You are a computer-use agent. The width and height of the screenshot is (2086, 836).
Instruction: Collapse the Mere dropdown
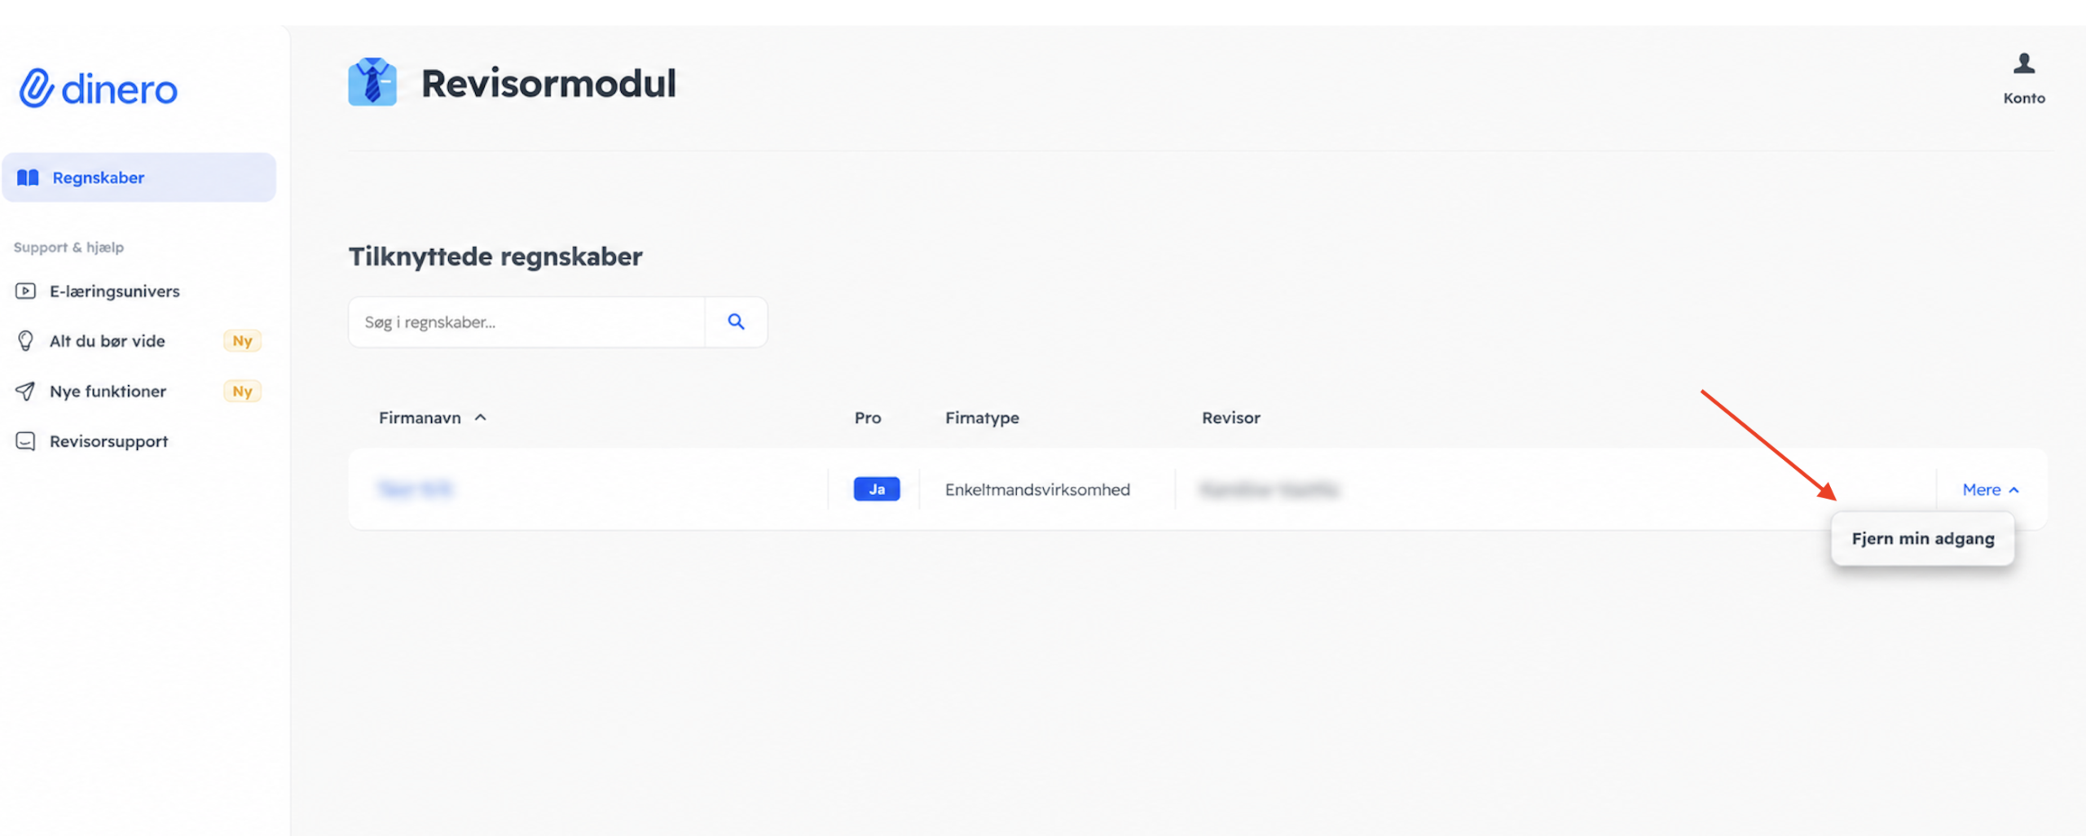tap(1991, 489)
